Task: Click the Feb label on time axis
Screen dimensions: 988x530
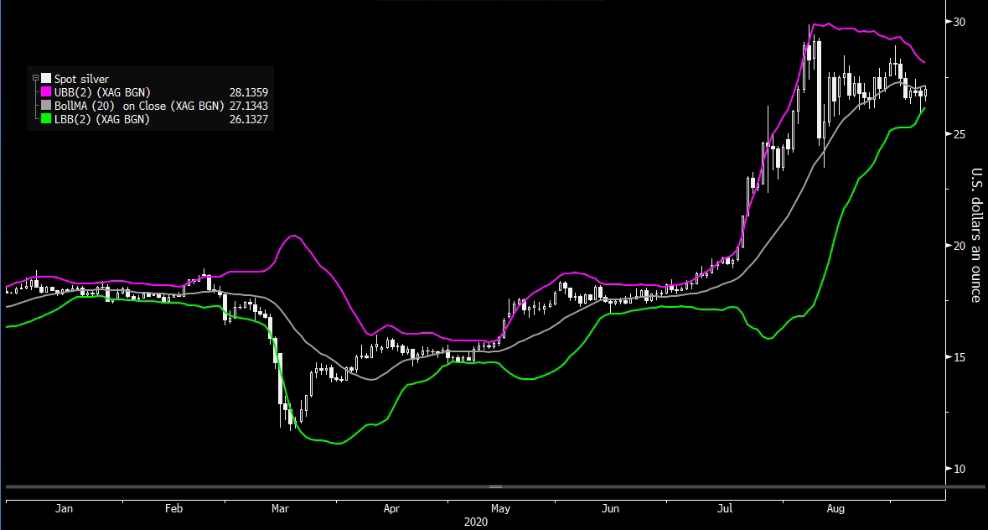Action: pos(174,508)
